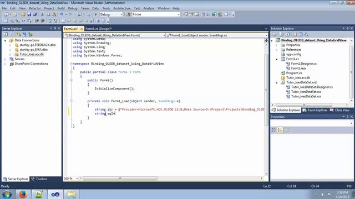Image resolution: width=355 pixels, height=199 pixels.
Task: Click Refresh icon in Solution Explorer toolbar
Action: click(287, 34)
